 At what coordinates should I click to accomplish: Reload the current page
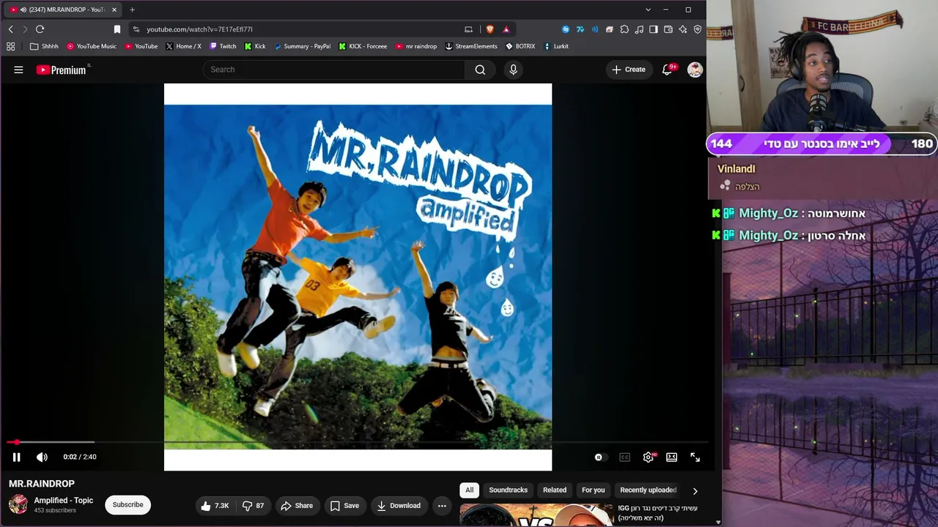tap(40, 29)
